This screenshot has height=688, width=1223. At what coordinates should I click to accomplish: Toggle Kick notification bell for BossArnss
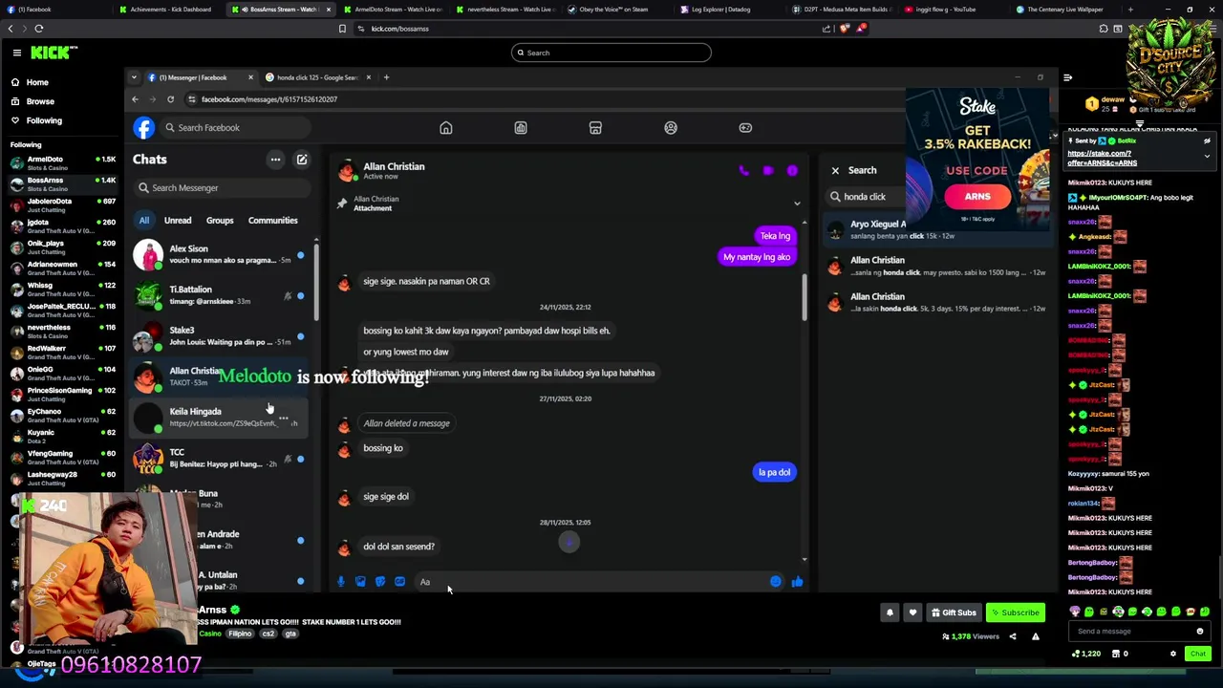point(890,613)
